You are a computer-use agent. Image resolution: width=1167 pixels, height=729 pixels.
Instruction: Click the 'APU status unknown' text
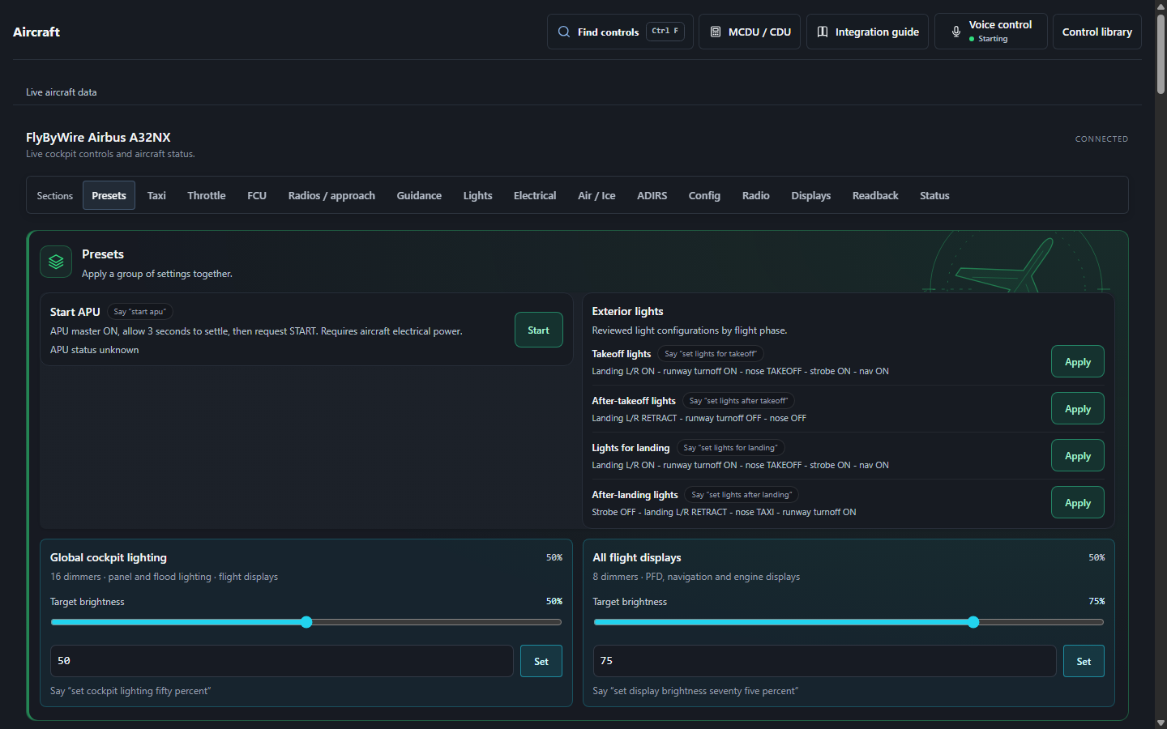click(95, 350)
